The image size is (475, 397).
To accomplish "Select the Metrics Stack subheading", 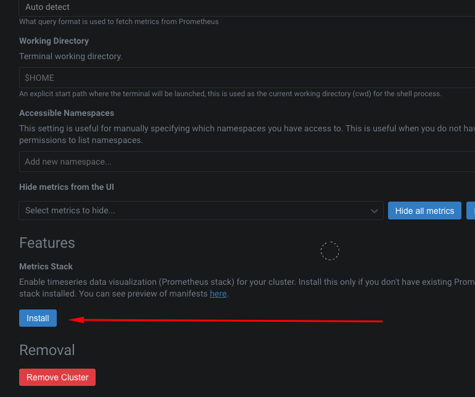I will pos(46,266).
